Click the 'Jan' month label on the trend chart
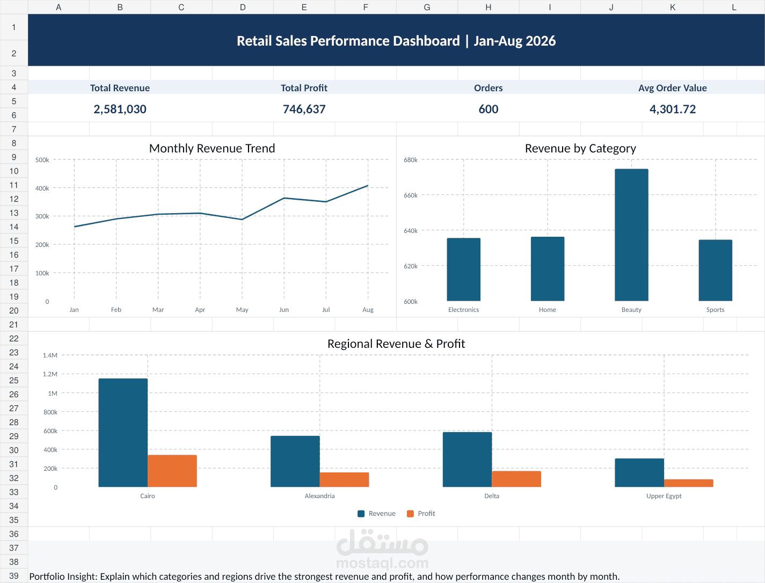Screen dimensions: 765x583 [74, 310]
